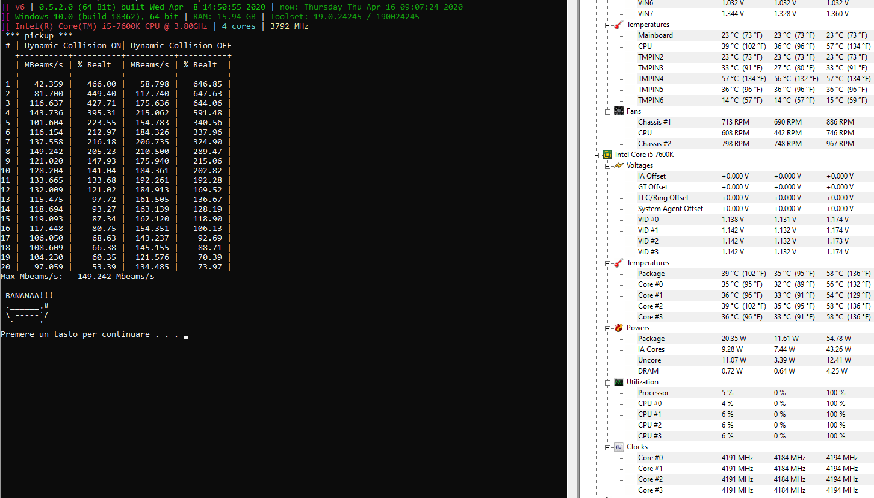This screenshot has width=874, height=498.
Task: Collapse the Powers group
Action: 608,328
